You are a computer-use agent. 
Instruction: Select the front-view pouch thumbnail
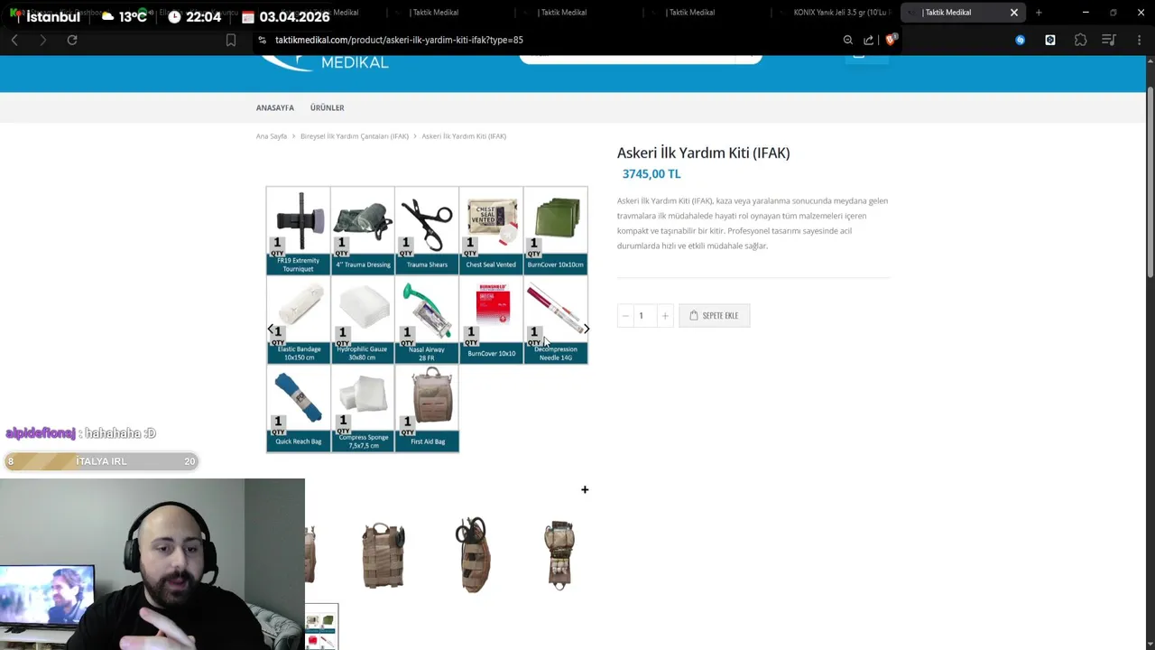(x=383, y=554)
